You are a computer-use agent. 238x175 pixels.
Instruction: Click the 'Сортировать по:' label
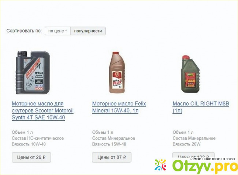[24, 31]
